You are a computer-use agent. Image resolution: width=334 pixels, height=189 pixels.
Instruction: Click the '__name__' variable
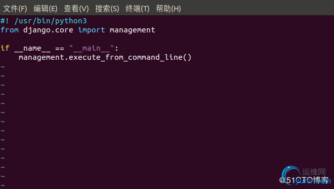point(32,49)
